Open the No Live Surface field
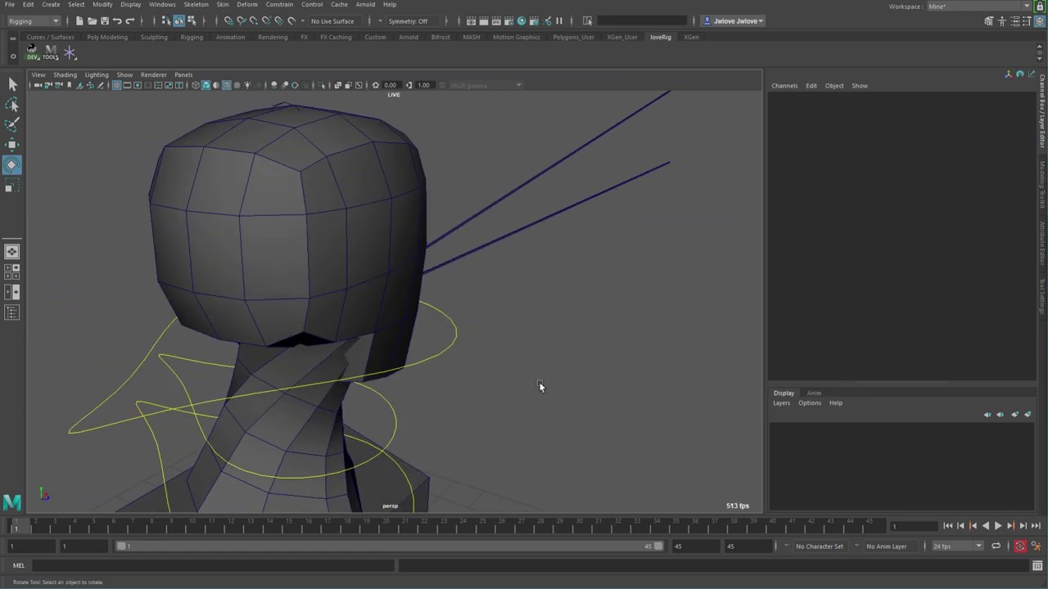This screenshot has height=589, width=1048. point(333,20)
